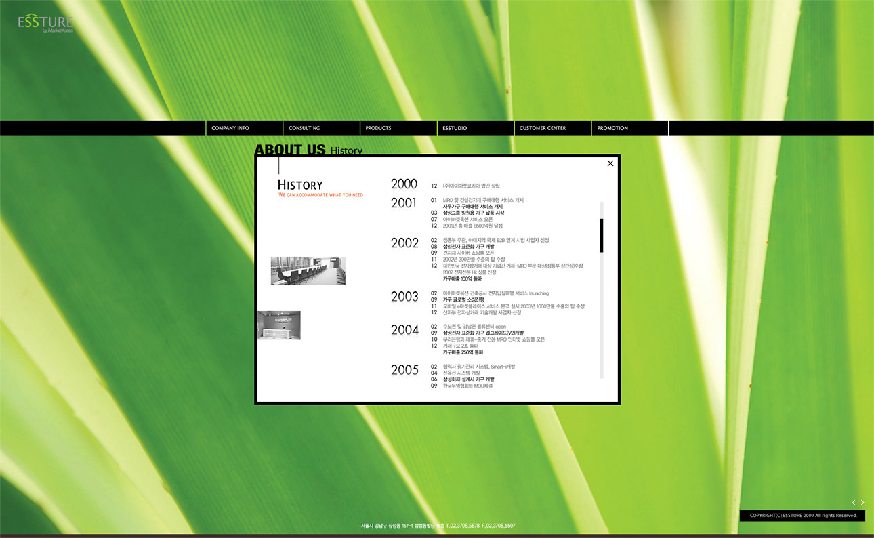Screen dimensions: 874x538
Task: Click the "수도권 및 경남권 물류센터 open" entry
Action: [x=474, y=327]
